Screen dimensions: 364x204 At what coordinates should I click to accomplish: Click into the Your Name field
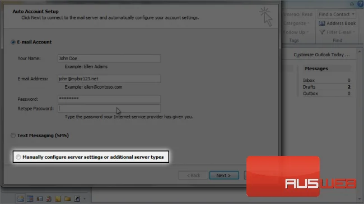tap(109, 58)
